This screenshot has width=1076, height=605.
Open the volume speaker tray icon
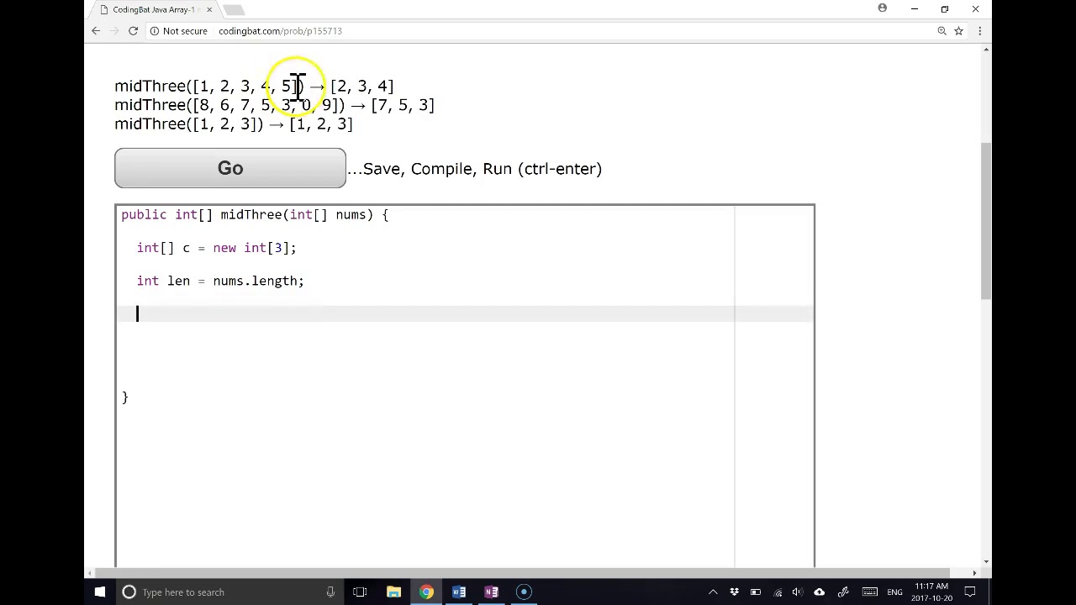click(798, 592)
